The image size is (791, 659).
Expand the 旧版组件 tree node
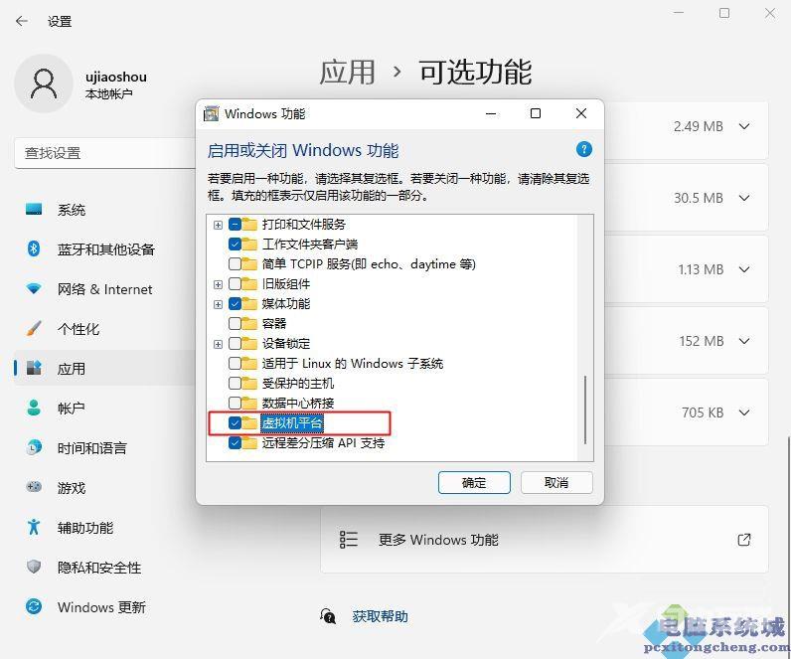[218, 284]
